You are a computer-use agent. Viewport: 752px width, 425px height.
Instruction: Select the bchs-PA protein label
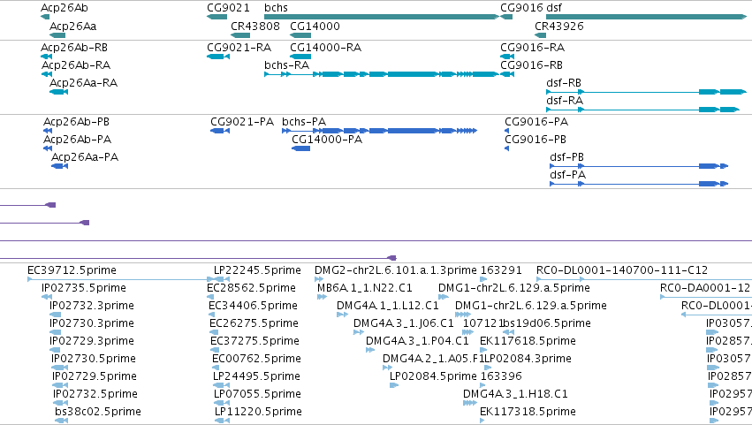click(x=304, y=122)
